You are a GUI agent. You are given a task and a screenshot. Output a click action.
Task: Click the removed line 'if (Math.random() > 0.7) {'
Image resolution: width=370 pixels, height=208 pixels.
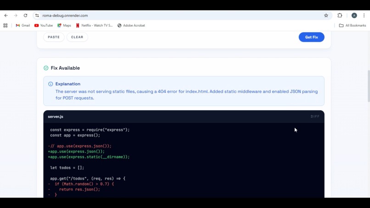pos(81,184)
